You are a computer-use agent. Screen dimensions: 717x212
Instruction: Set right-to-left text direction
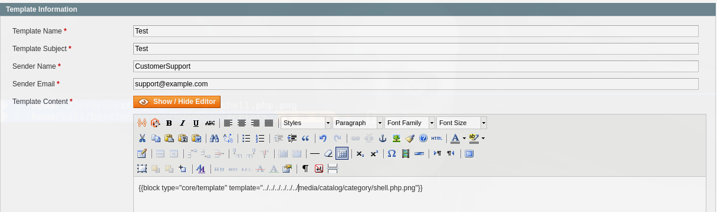click(451, 154)
